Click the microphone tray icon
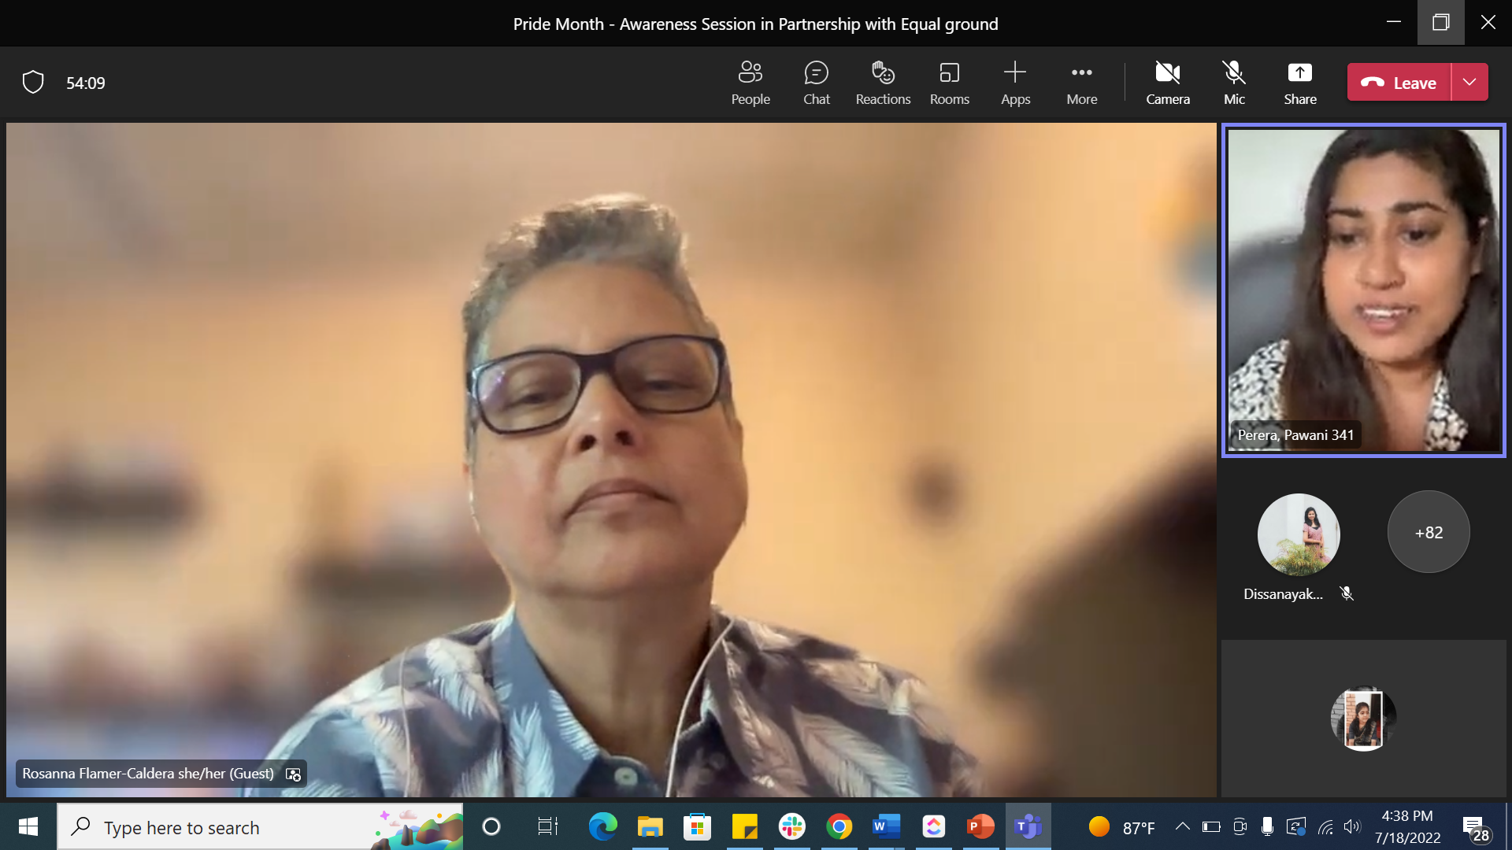1512x850 pixels. point(1267,826)
